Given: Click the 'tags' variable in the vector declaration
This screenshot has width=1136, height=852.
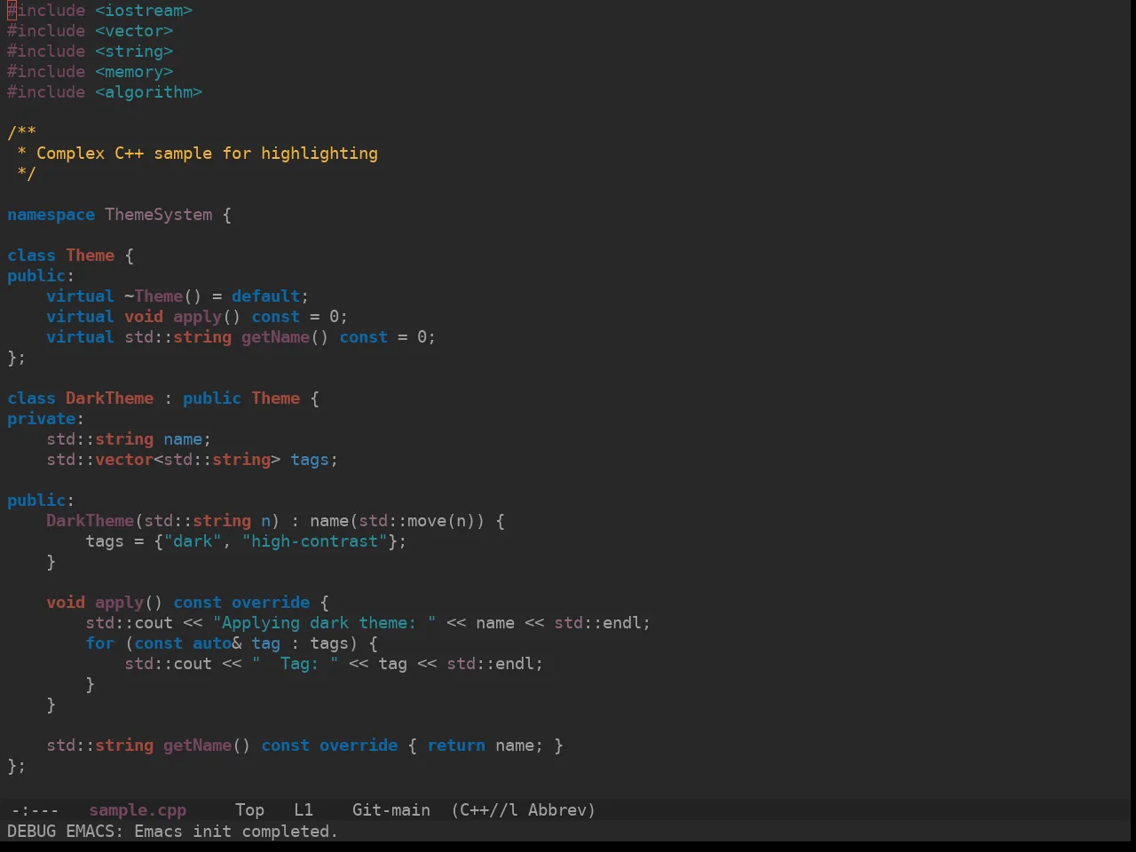Looking at the screenshot, I should (310, 460).
